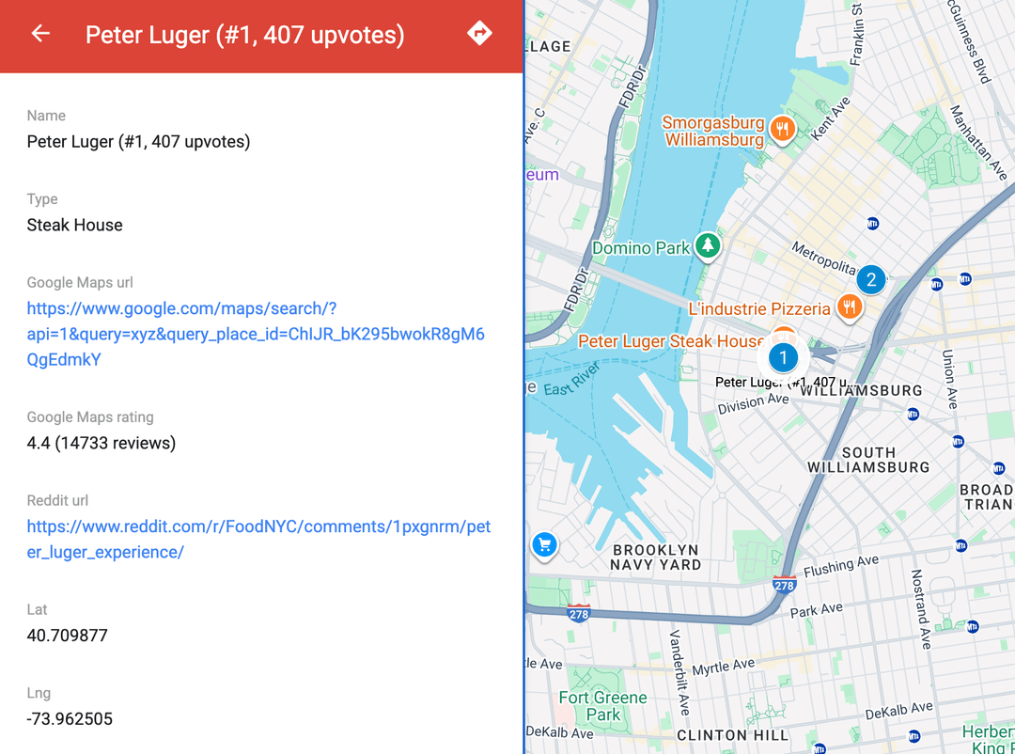Image resolution: width=1015 pixels, height=754 pixels.
Task: Click the blue map marker numbered 2
Action: click(871, 278)
